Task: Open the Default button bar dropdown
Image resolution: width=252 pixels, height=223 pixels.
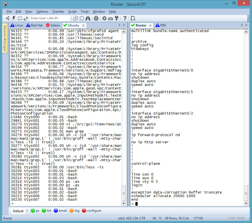Action: pos(27,211)
